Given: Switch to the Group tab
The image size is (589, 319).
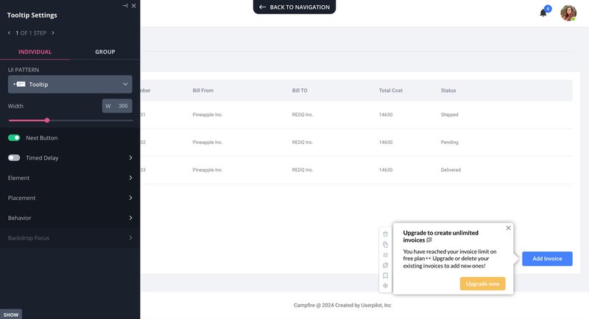Looking at the screenshot, I should 105,51.
